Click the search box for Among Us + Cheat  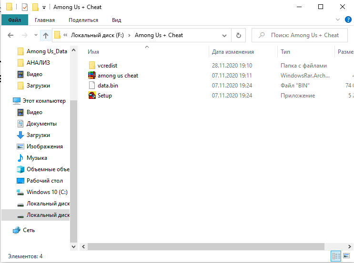[299, 35]
